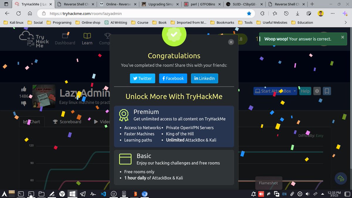Share completion on Twitter
This screenshot has height=198, width=352.
[x=143, y=78]
